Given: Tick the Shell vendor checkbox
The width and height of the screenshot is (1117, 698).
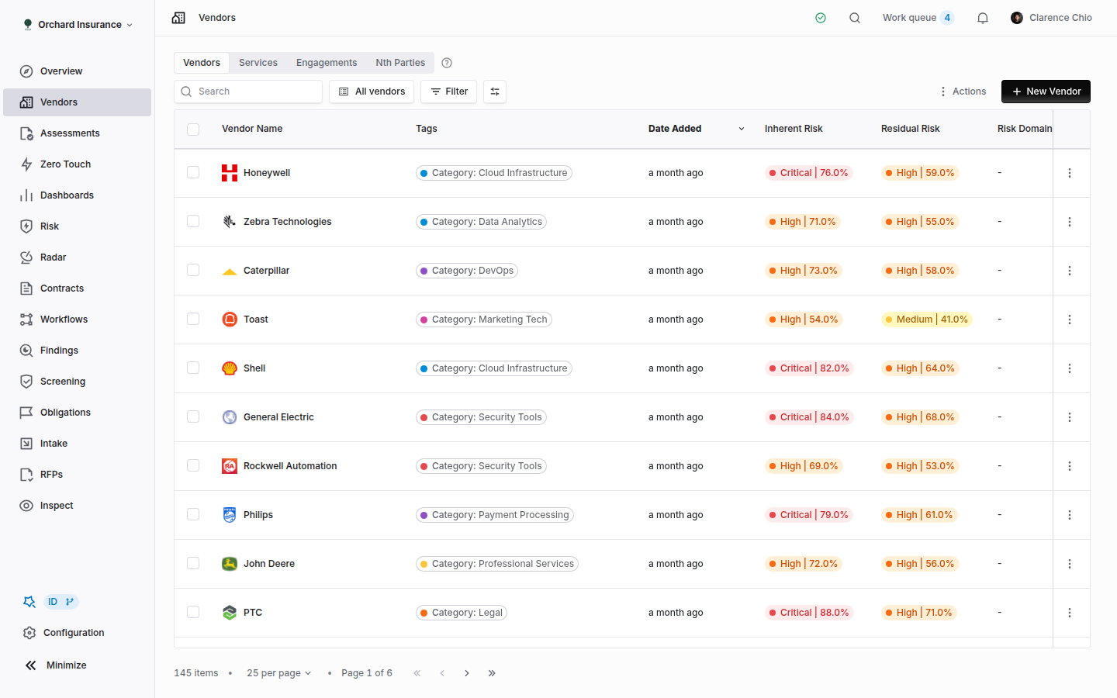Looking at the screenshot, I should coord(193,368).
